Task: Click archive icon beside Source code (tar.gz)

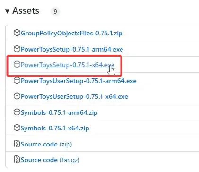Action: [17, 159]
